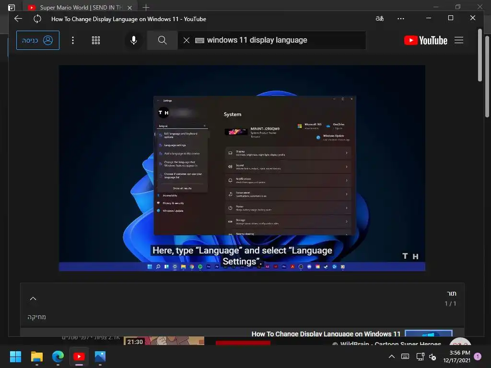This screenshot has width=491, height=368.
Task: Reload the page with the refresh icon
Action: click(37, 19)
